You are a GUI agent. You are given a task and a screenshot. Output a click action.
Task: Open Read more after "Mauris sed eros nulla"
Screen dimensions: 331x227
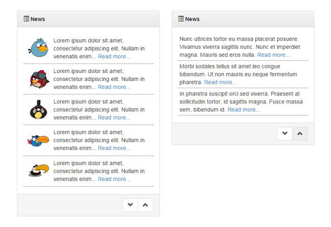[x=273, y=55]
